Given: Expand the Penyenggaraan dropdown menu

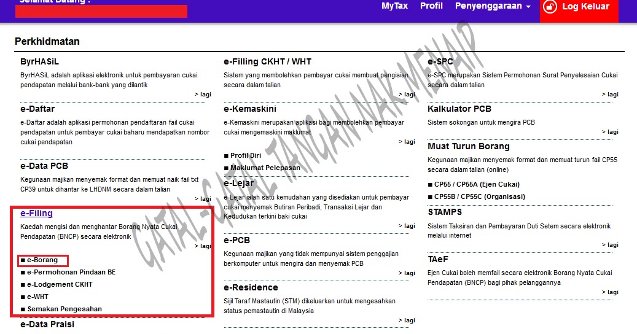Looking at the screenshot, I should pos(493,6).
